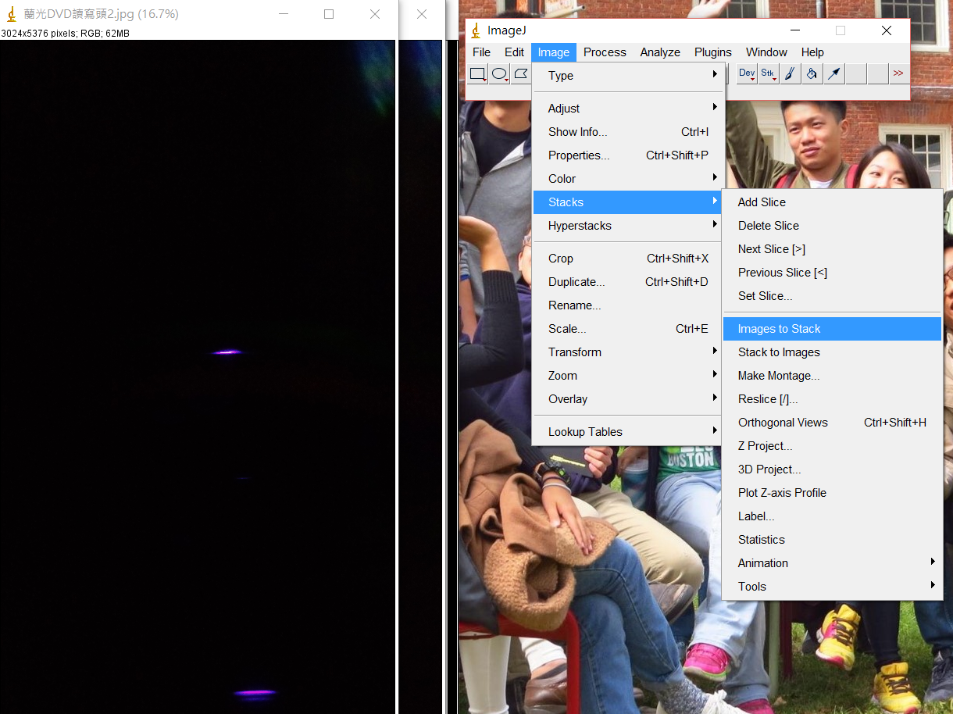Click the microscope icon of the jpg image window
953x714 pixels.
pyautogui.click(x=11, y=14)
